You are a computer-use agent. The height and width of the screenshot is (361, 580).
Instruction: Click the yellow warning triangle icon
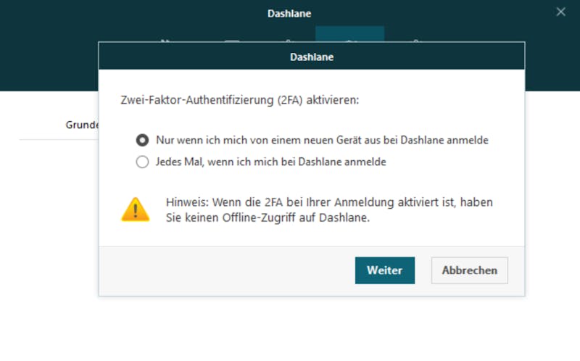click(x=136, y=209)
